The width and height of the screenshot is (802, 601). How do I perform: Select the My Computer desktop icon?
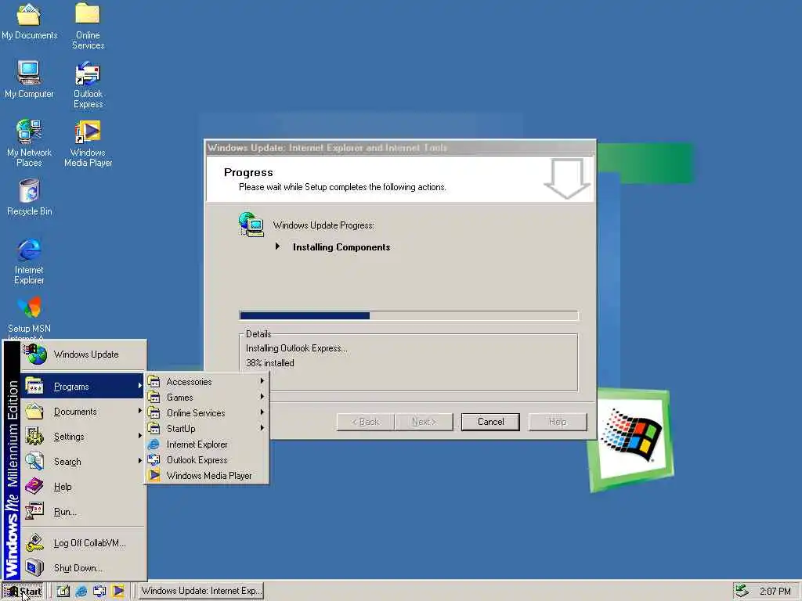click(29, 79)
